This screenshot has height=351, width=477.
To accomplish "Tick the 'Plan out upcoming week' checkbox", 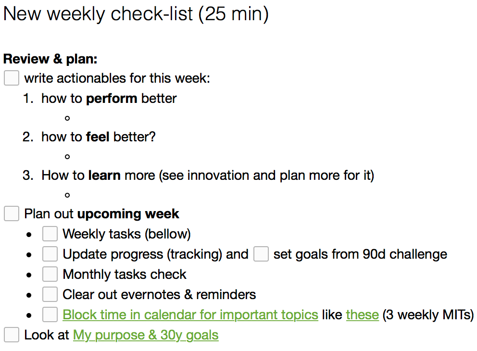I will click(x=12, y=213).
